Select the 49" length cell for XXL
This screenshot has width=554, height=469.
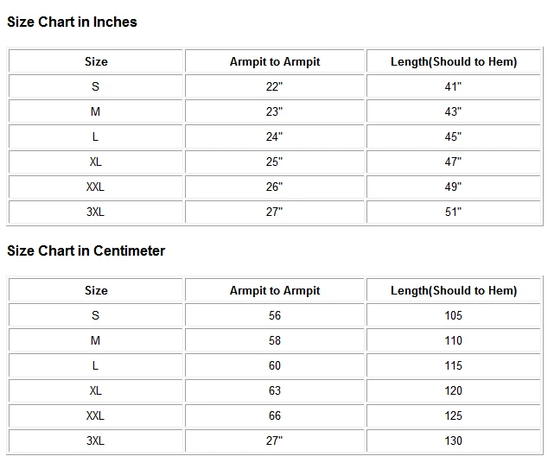click(x=454, y=187)
